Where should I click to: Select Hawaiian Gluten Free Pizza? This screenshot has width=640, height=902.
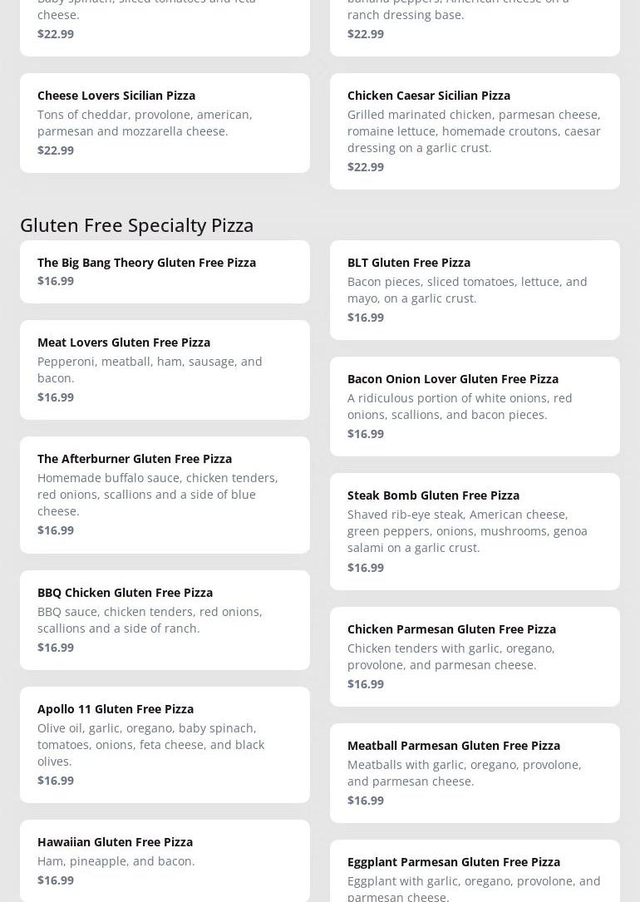tap(115, 842)
